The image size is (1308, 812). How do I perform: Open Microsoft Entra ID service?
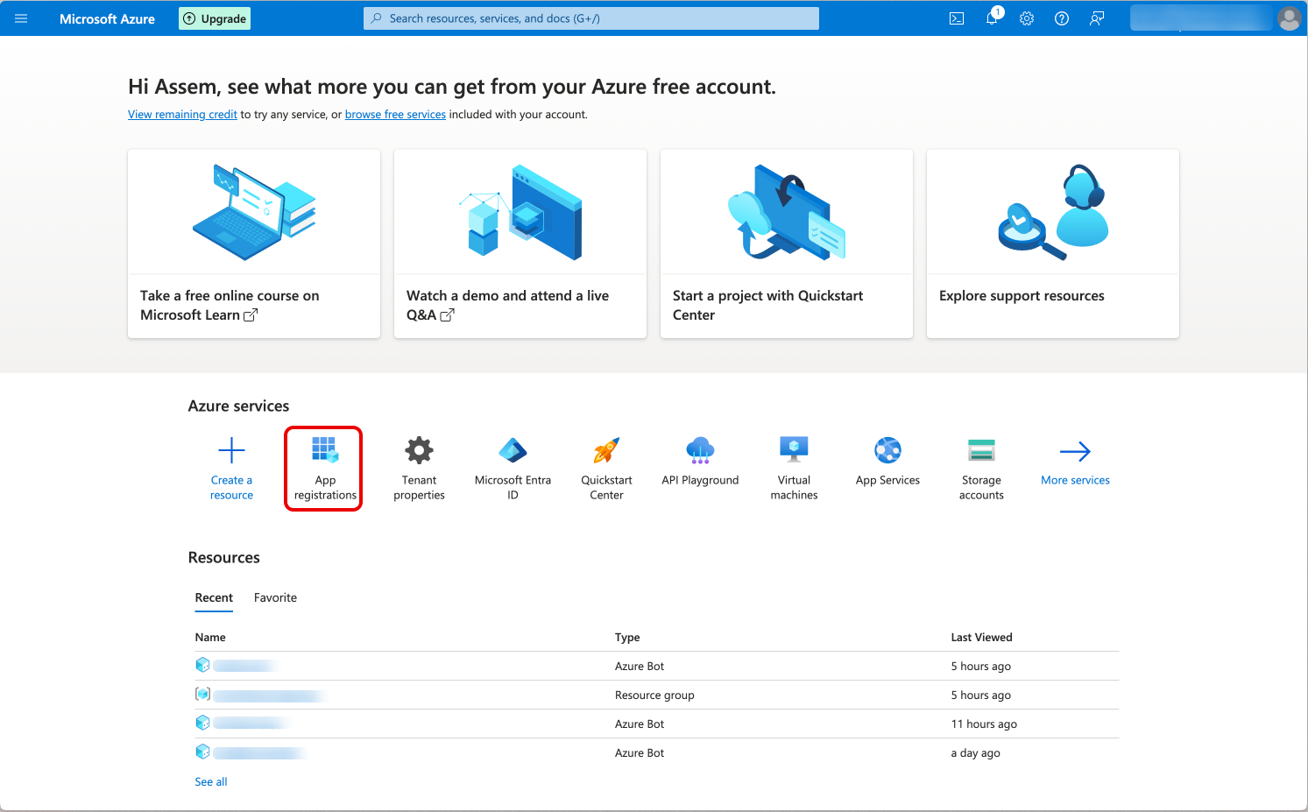[x=513, y=469]
